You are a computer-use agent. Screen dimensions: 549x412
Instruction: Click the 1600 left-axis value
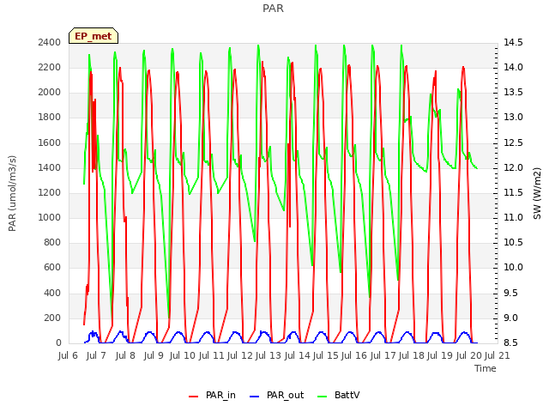[x=50, y=143]
